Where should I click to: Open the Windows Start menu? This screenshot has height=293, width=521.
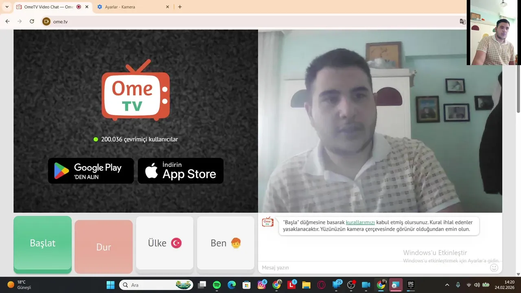110,285
